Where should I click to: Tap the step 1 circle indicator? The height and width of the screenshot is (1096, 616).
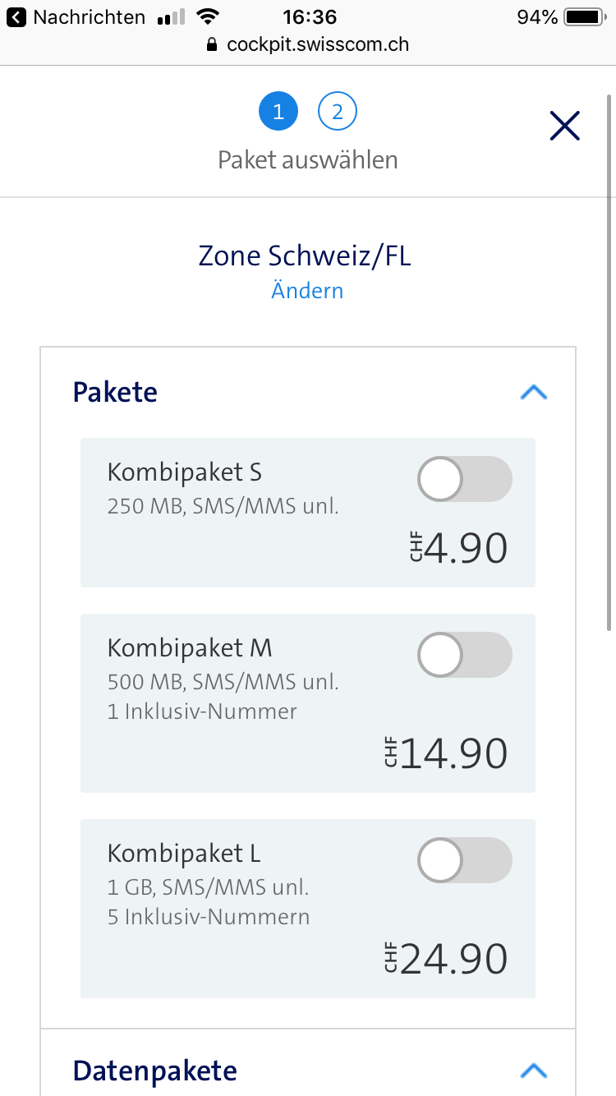tap(278, 112)
